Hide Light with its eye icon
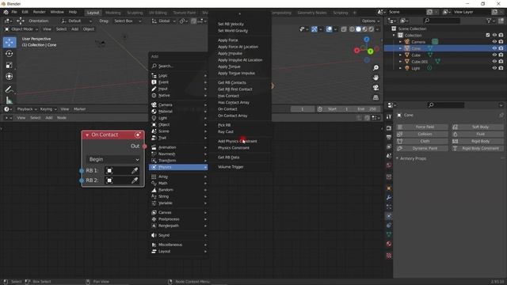The image size is (507, 285). 494,68
